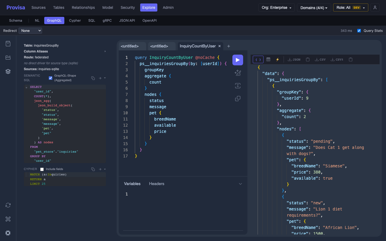
Task: Switch to the Schema tab
Action: coord(16,20)
